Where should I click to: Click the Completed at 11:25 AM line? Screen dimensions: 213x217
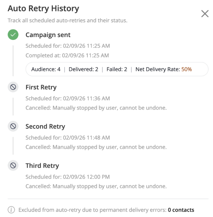tap(67, 56)
